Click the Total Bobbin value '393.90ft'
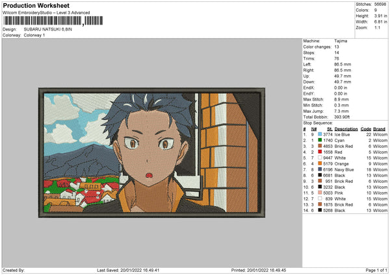This screenshot has width=390, height=275. [x=342, y=117]
